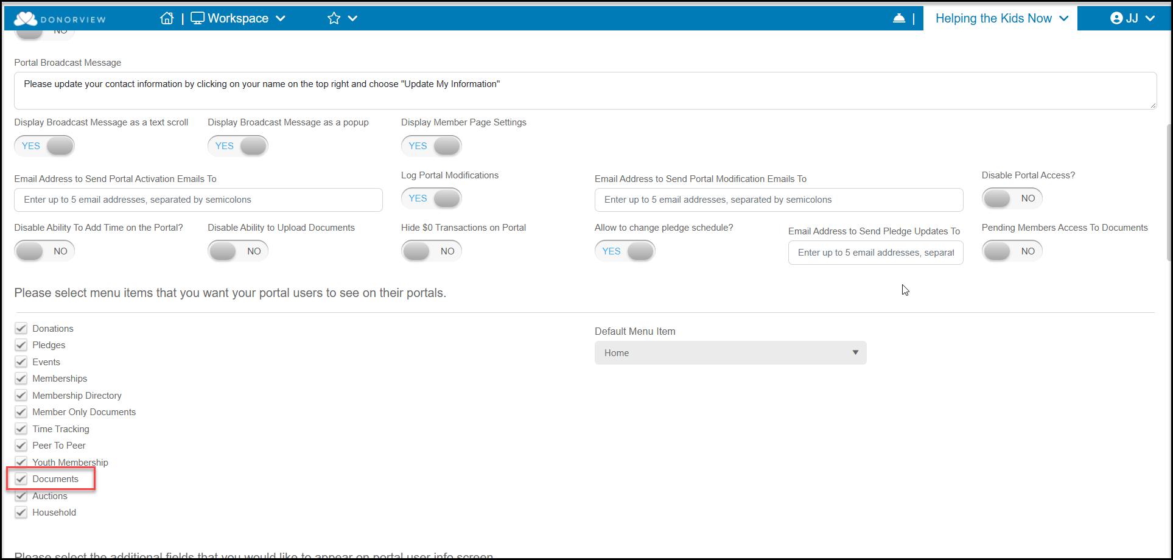Open the Default Menu Item Home dropdown
Image resolution: width=1173 pixels, height=560 pixels.
click(730, 353)
